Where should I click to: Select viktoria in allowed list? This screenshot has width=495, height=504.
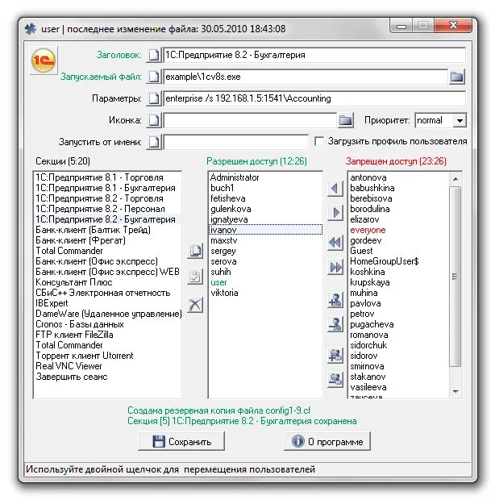pyautogui.click(x=265, y=293)
